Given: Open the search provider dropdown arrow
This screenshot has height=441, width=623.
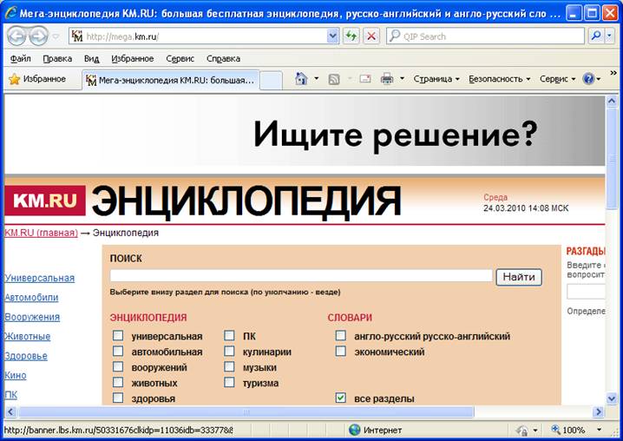Looking at the screenshot, I should pos(609,36).
